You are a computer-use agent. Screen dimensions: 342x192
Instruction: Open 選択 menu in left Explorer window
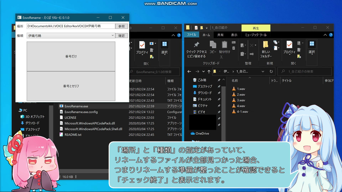[165, 47]
